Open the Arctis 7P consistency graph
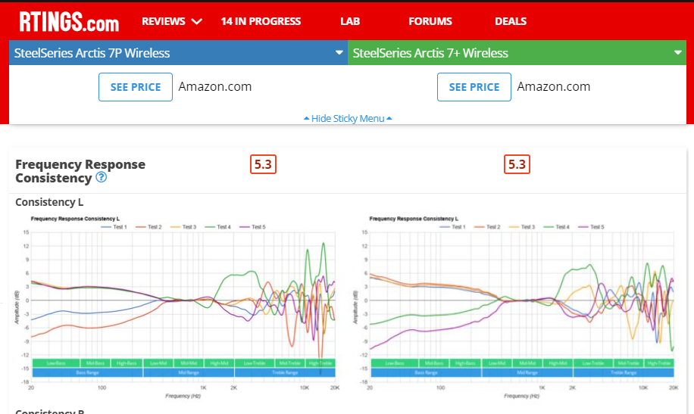 177,307
